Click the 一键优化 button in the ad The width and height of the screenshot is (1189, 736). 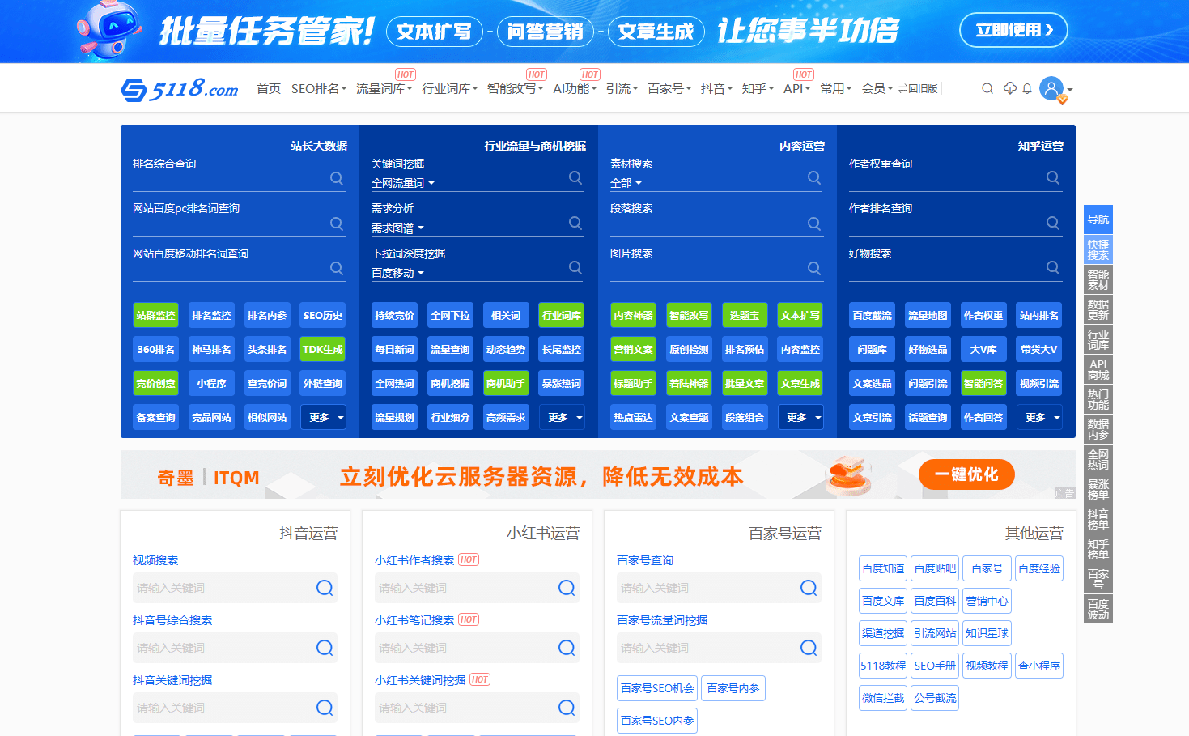(x=966, y=474)
